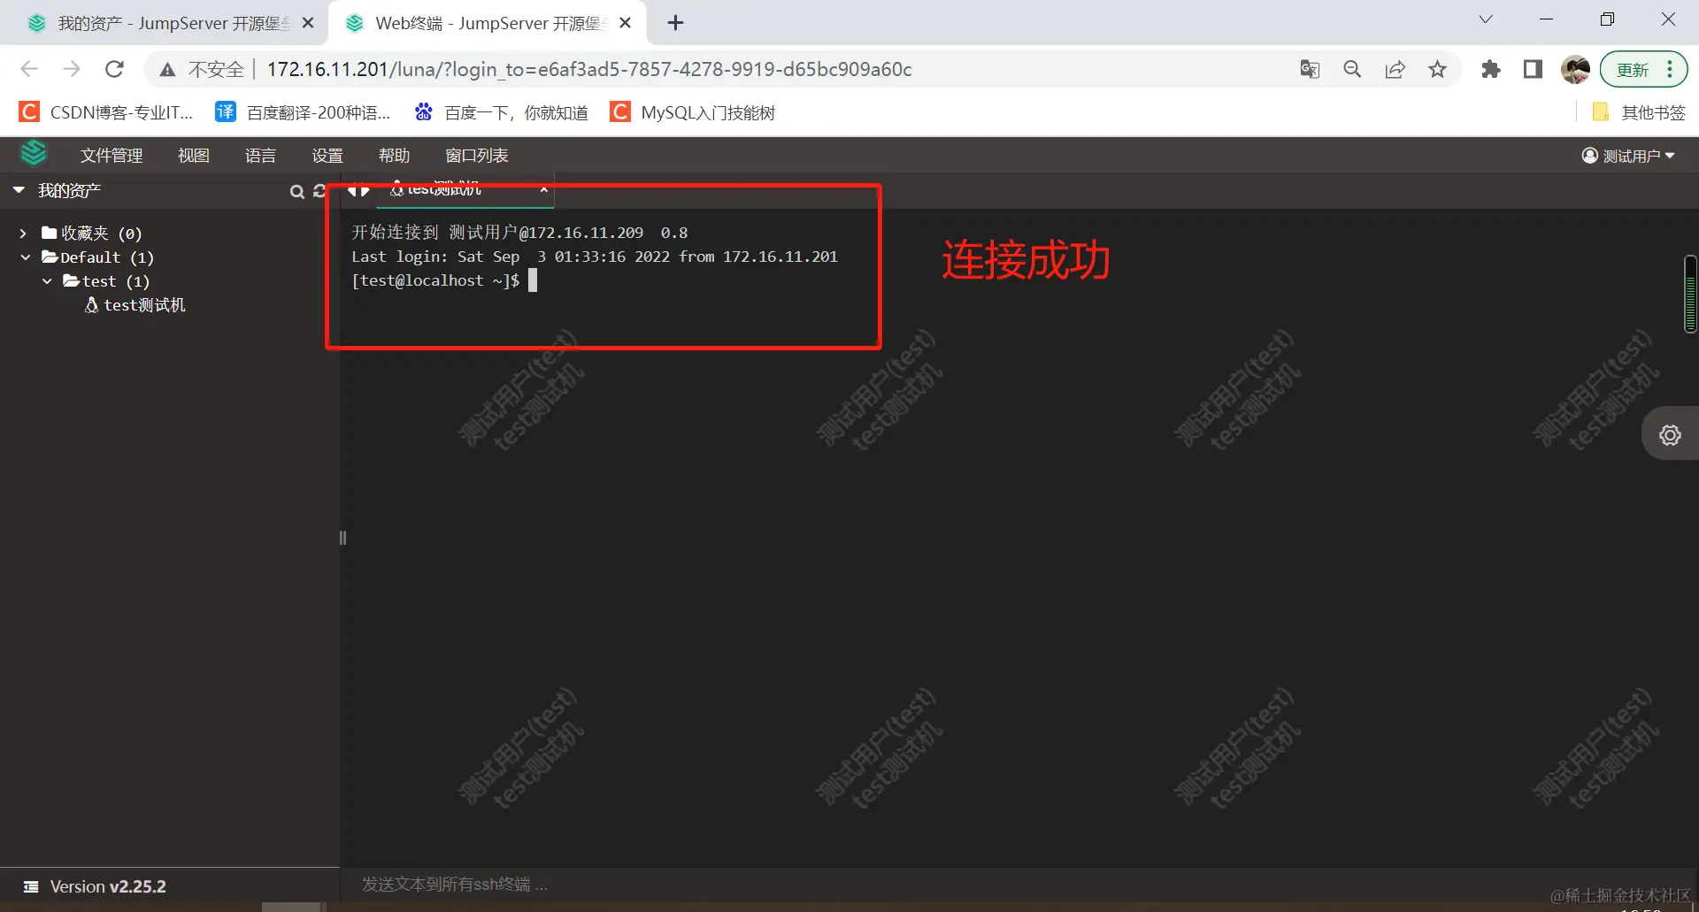This screenshot has width=1699, height=912.
Task: Click the panel split handle
Action: coord(342,538)
